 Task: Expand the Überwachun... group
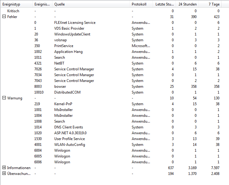coord(4,173)
